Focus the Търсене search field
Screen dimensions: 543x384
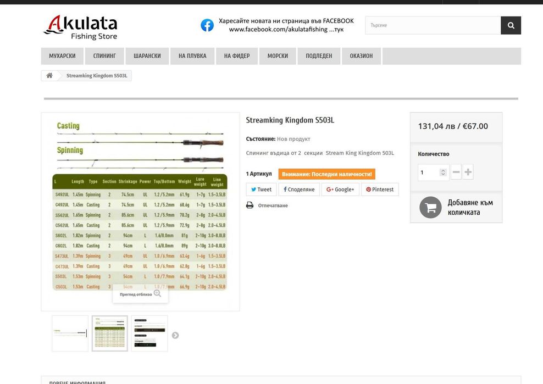point(433,25)
